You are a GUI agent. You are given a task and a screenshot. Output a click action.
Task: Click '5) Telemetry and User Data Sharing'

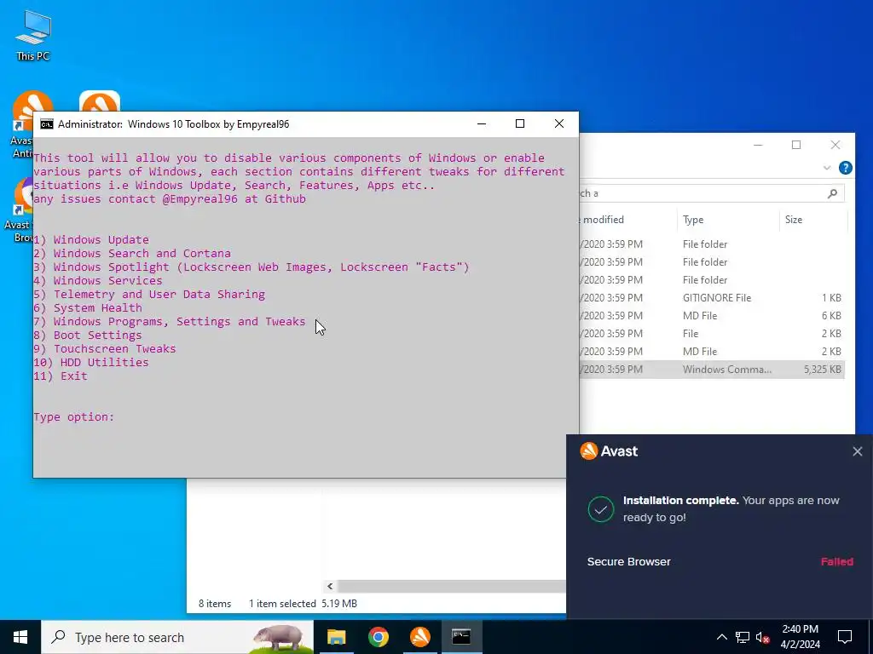point(149,294)
